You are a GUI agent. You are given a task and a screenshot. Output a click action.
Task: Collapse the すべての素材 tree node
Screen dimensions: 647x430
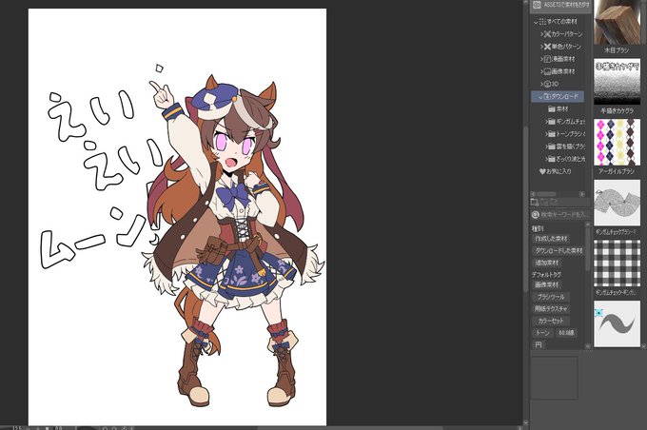coord(536,22)
